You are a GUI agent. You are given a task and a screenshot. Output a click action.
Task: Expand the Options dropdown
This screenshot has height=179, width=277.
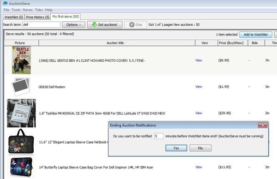pos(74,25)
